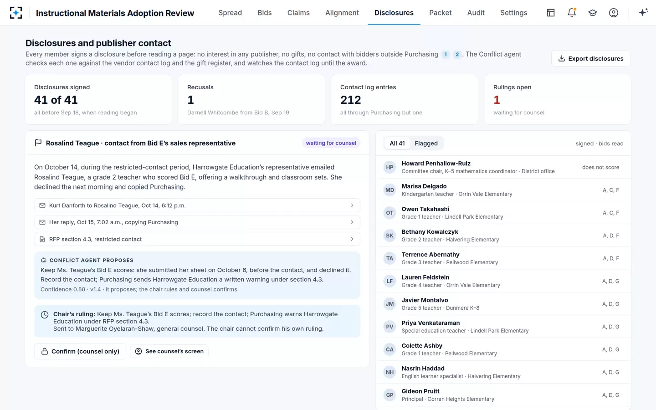656x410 pixels.
Task: Click the JM avatar for Javier Montalvo
Action: pos(389,304)
